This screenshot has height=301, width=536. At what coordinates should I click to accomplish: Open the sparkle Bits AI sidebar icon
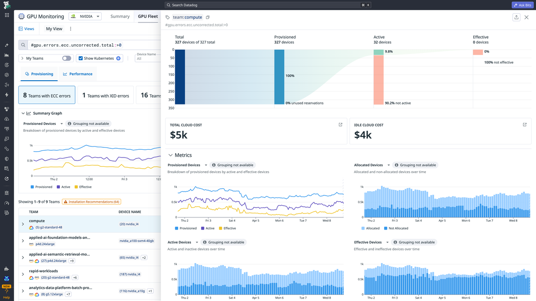[6, 45]
